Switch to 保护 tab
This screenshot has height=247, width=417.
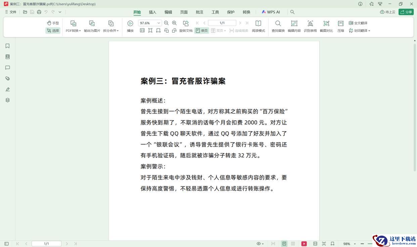pyautogui.click(x=231, y=12)
